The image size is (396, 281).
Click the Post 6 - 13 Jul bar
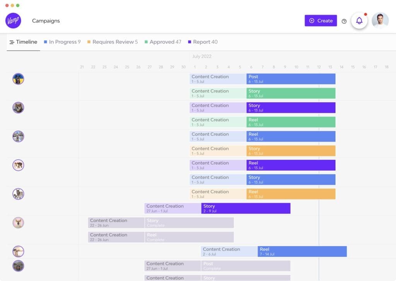291,79
